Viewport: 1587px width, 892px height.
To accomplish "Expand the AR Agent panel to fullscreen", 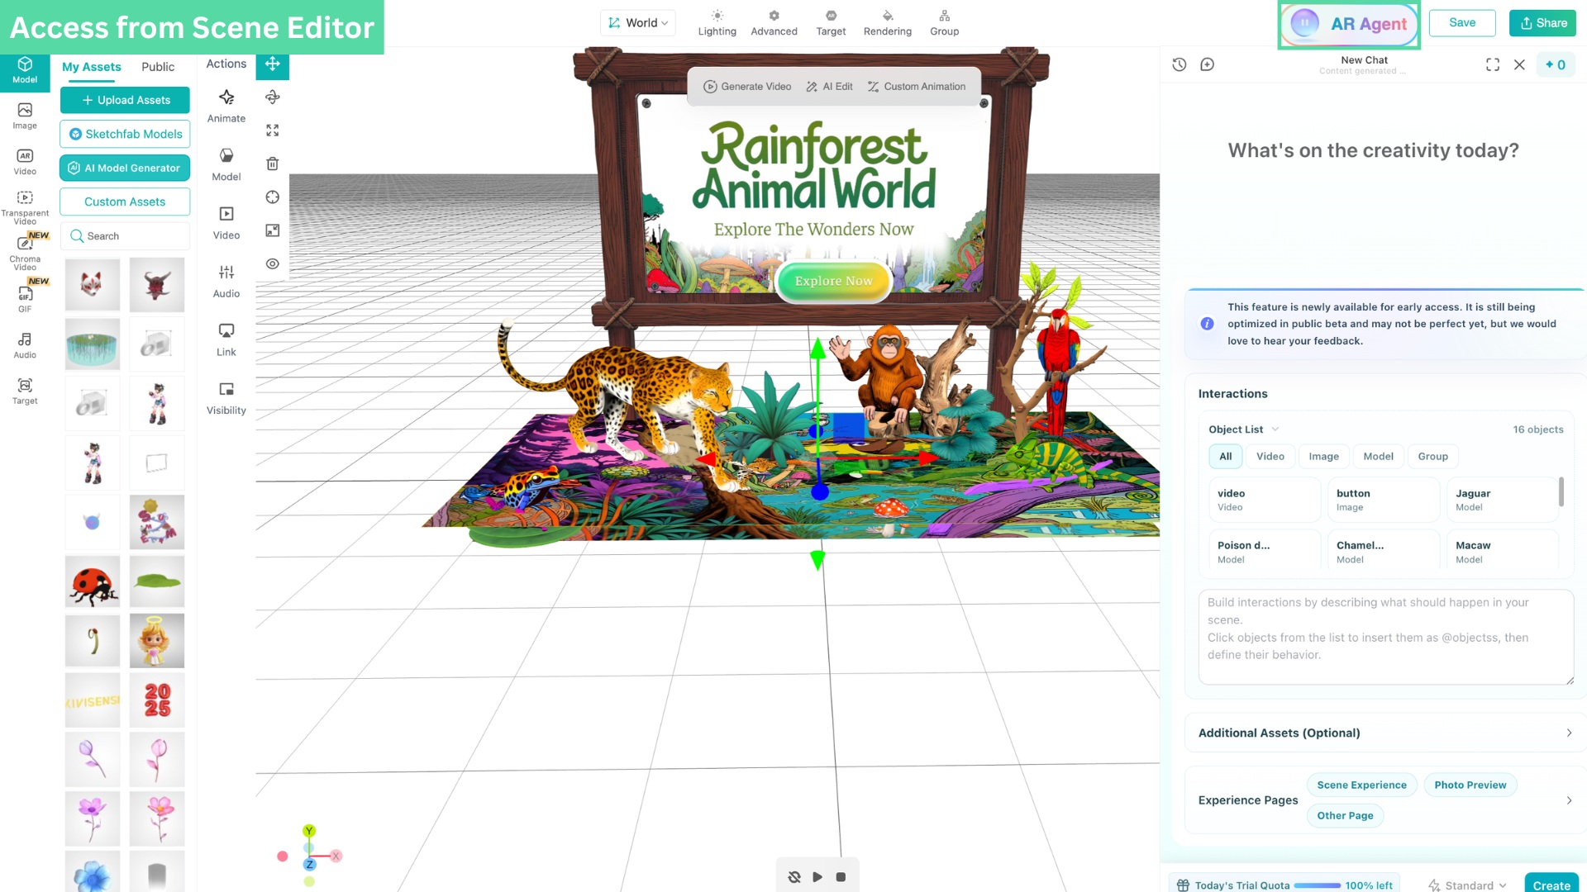I will pos(1493,64).
